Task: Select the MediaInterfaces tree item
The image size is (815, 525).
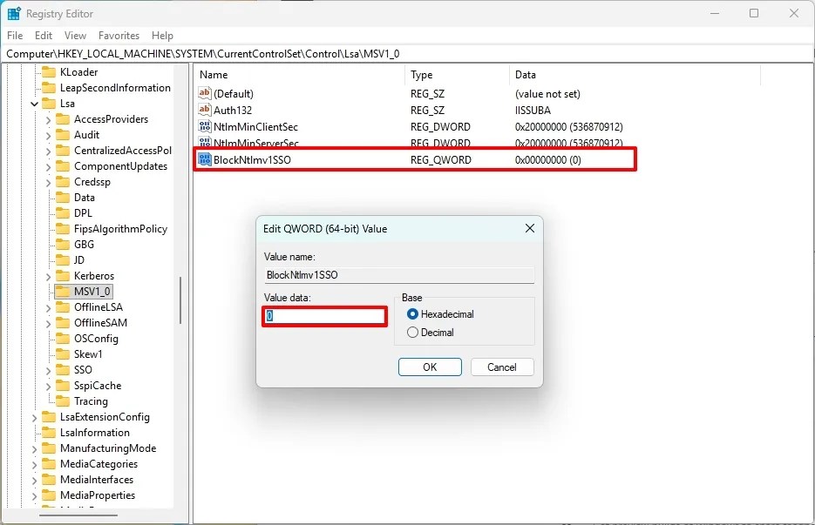Action: pyautogui.click(x=97, y=480)
